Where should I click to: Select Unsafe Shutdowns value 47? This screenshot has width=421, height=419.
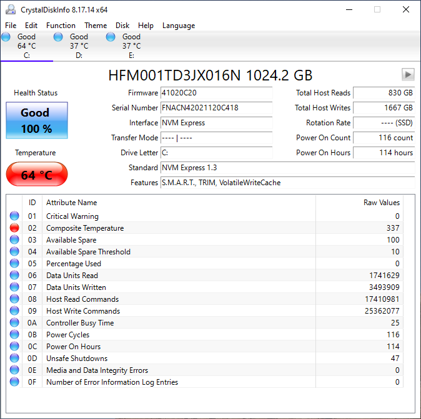pos(395,358)
